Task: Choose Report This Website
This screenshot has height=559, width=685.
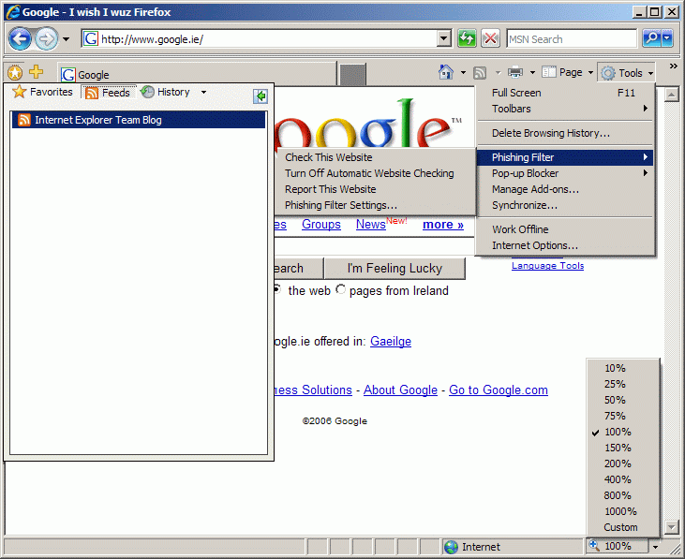Action: coord(376,189)
